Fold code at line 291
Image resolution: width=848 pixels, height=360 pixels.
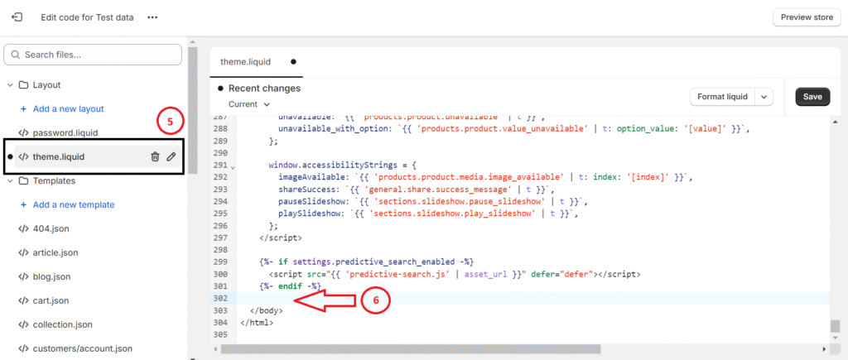(233, 167)
